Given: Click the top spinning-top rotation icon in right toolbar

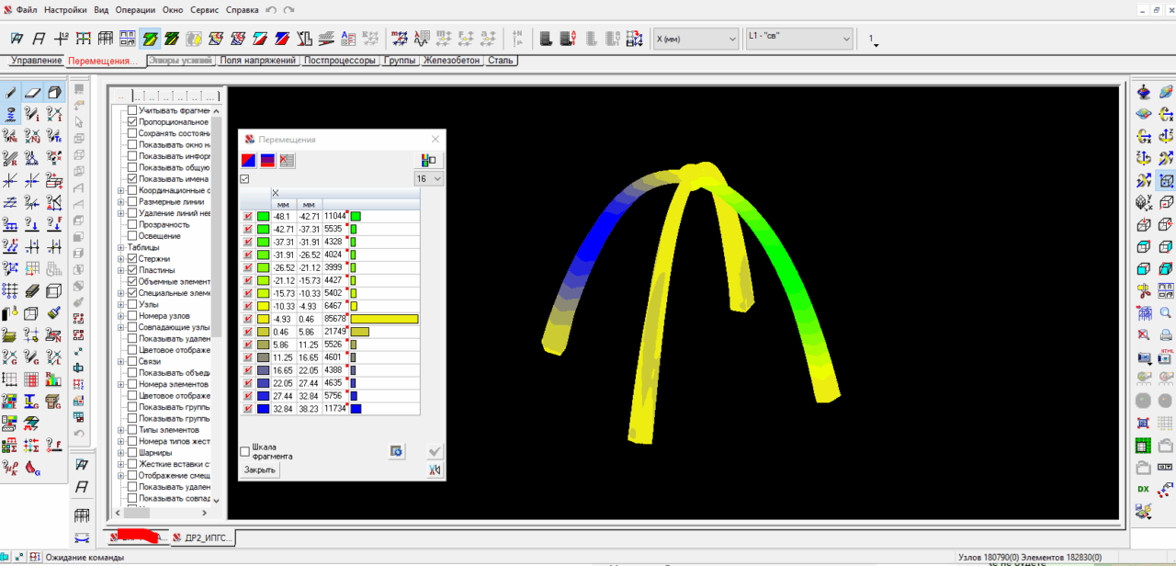Looking at the screenshot, I should (x=1144, y=92).
